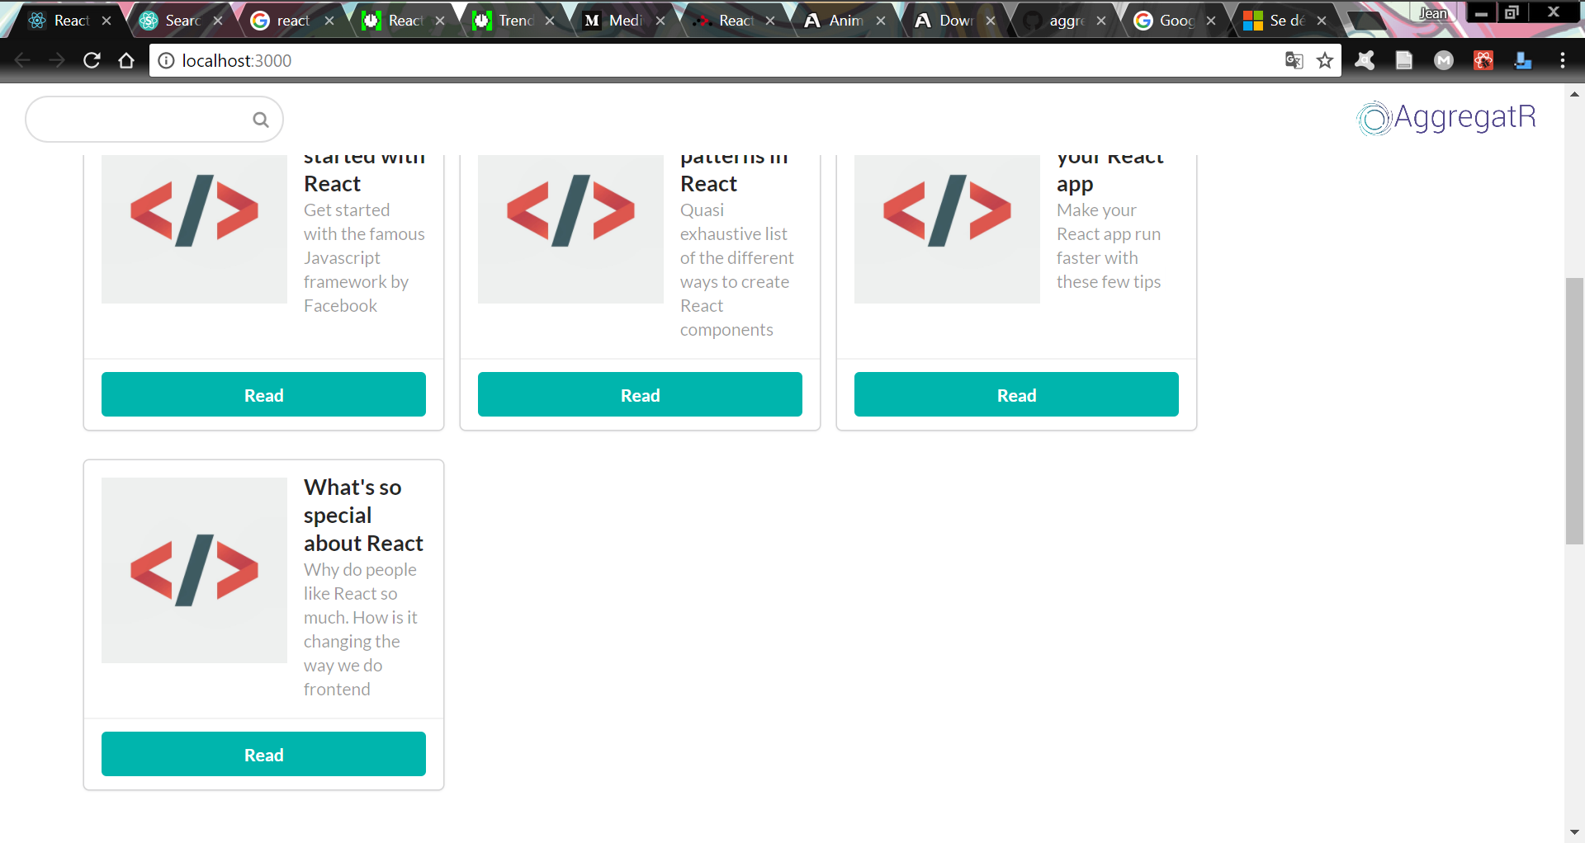Click the code thumbnail on the 'Get started' card

point(194,228)
